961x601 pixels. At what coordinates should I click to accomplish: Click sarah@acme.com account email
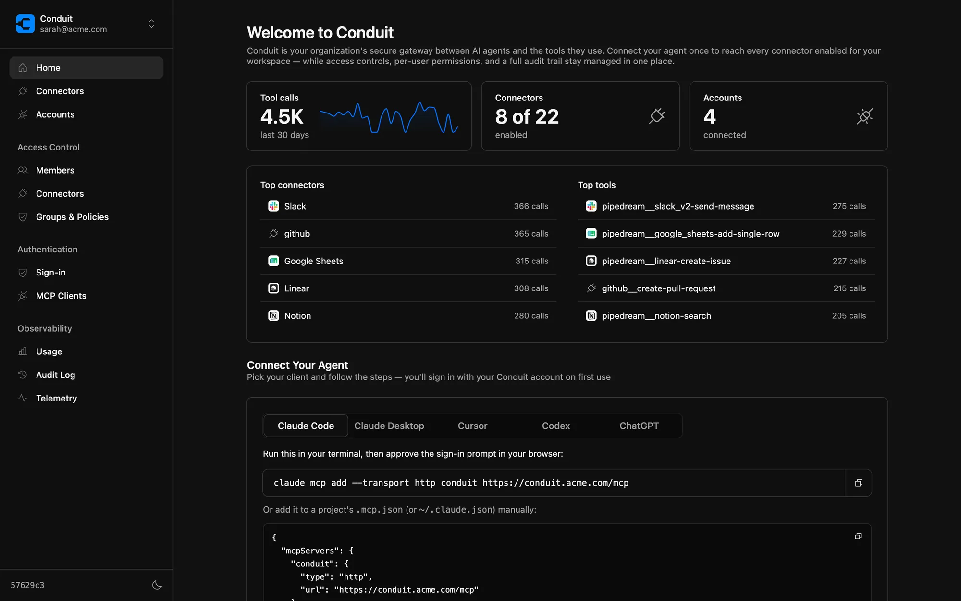74,29
